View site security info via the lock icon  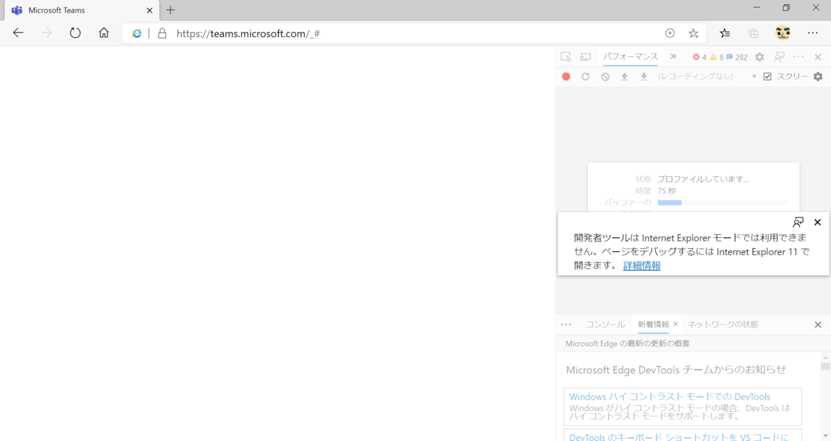click(x=162, y=33)
